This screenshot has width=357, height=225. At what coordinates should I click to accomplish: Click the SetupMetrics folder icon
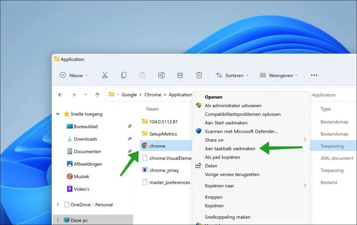(x=144, y=134)
